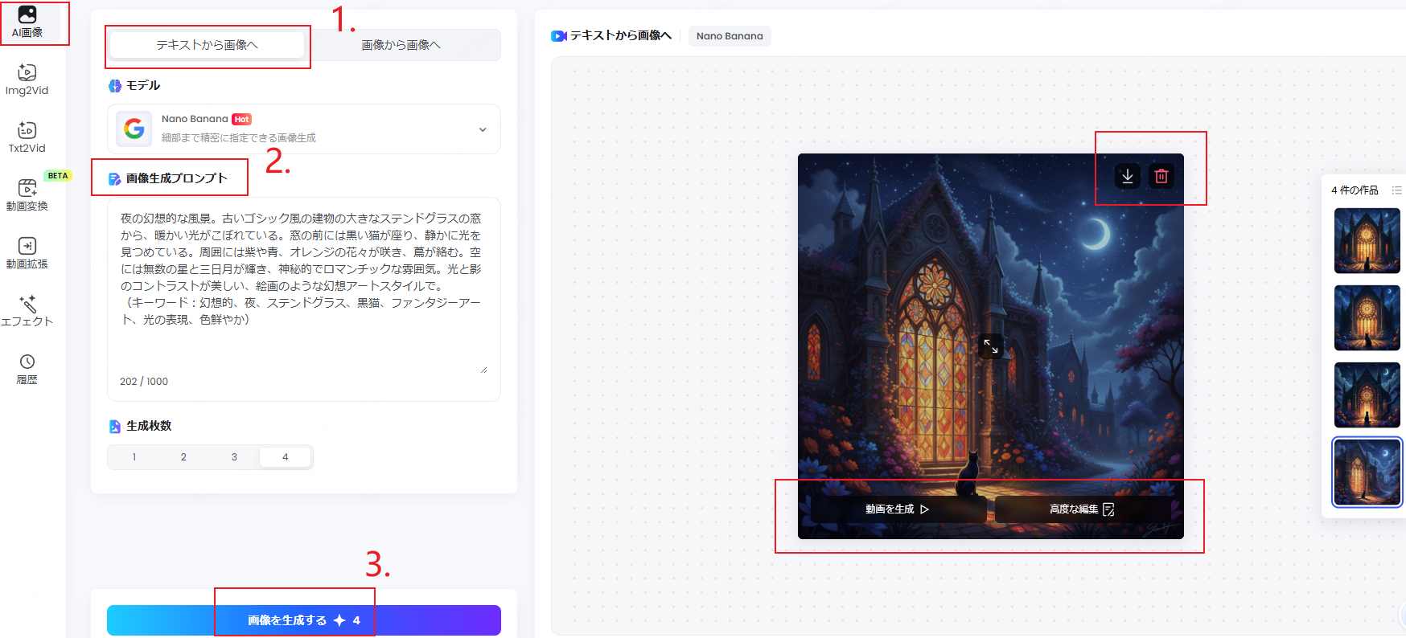The image size is (1406, 638).
Task: Click the 画像生成プロンプト label
Action: point(176,178)
